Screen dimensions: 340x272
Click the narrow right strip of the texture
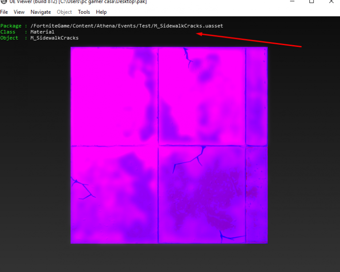[x=257, y=146]
